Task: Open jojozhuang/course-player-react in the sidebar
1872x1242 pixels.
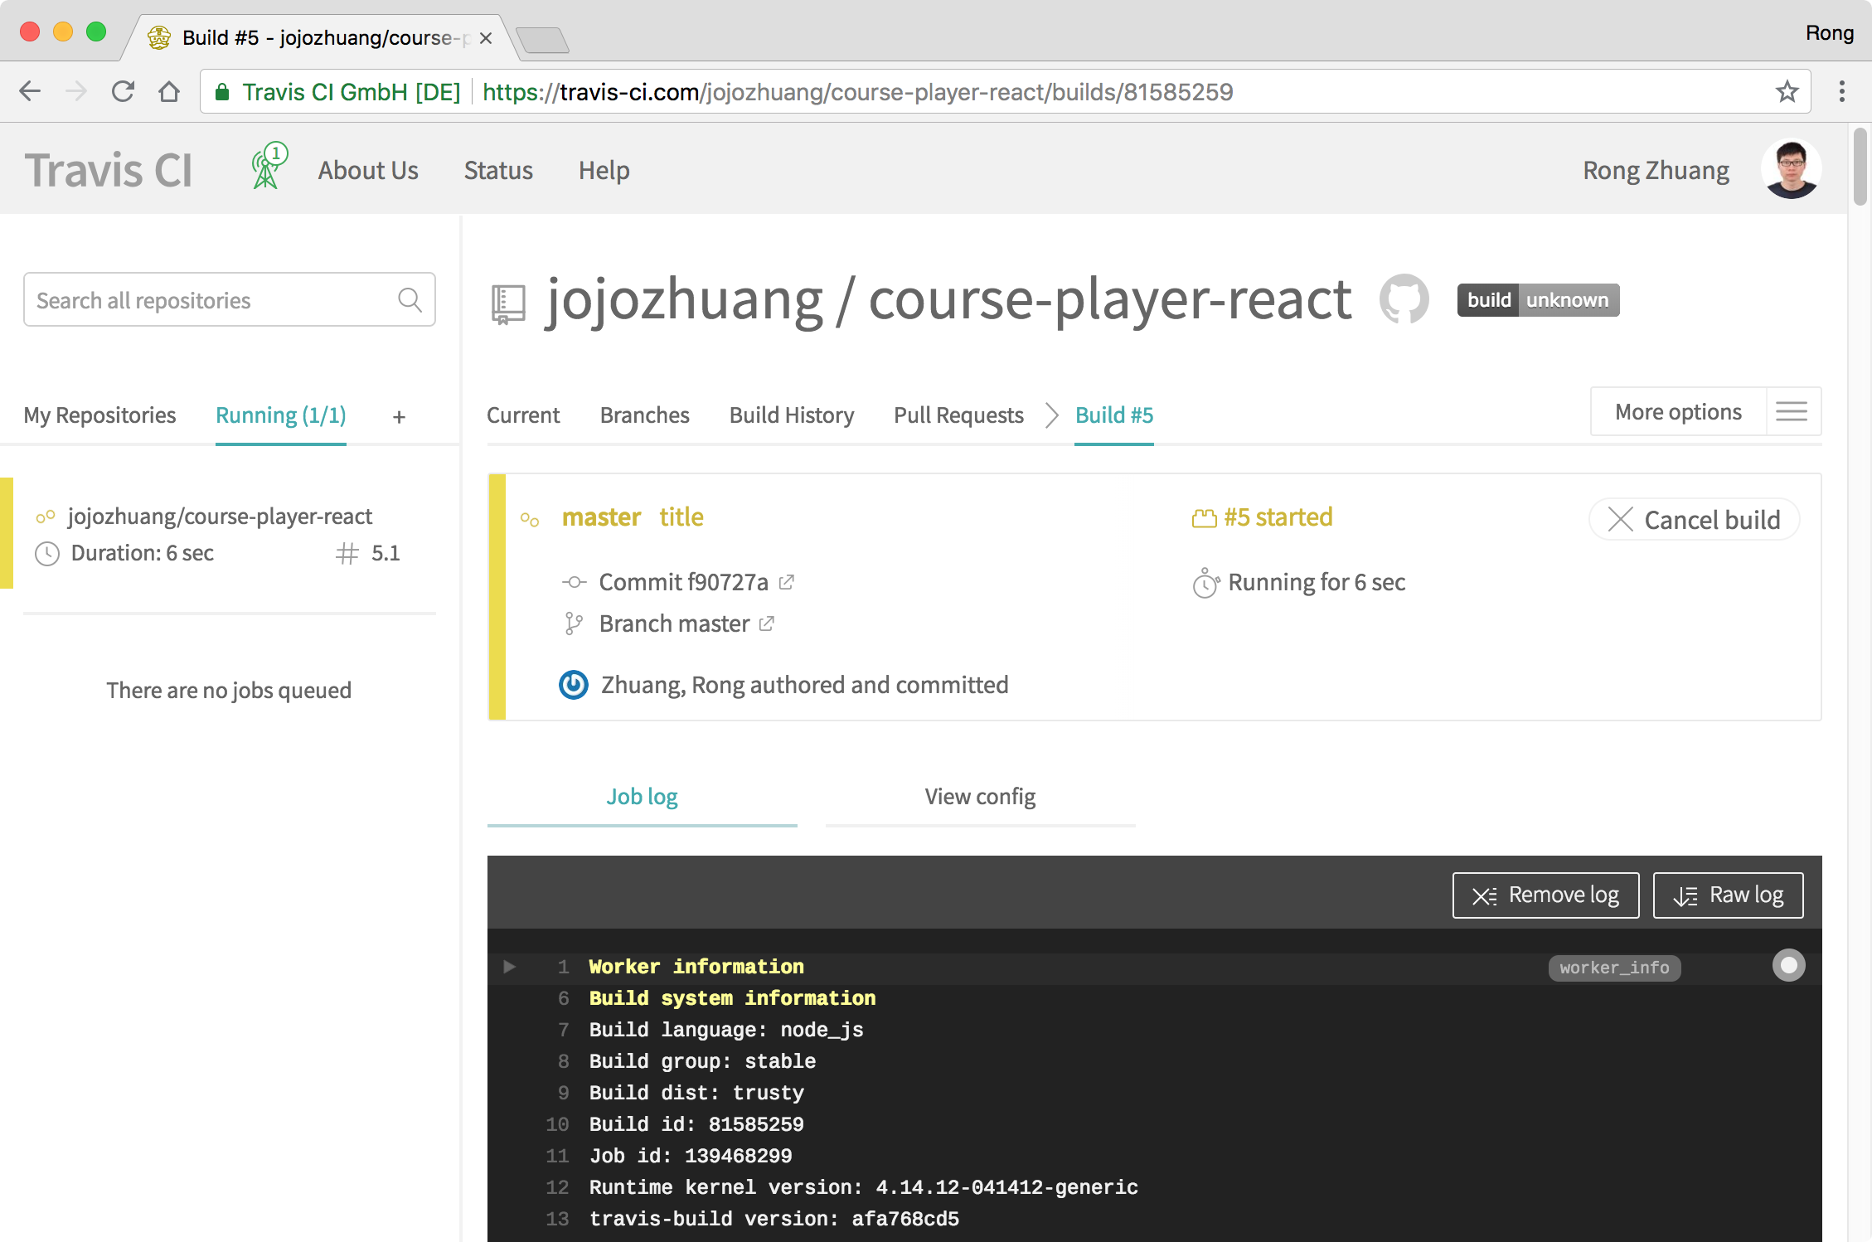Action: [220, 517]
